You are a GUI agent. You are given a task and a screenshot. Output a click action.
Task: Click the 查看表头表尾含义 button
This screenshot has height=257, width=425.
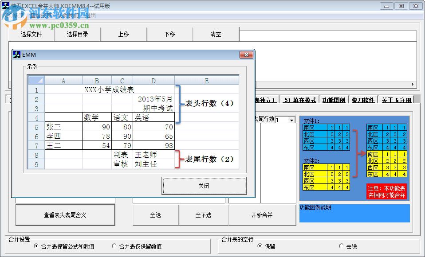[65, 215]
